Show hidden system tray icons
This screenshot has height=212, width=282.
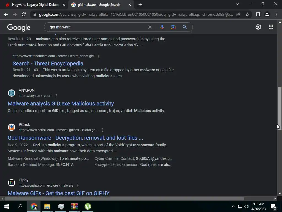pyautogui.click(x=233, y=206)
